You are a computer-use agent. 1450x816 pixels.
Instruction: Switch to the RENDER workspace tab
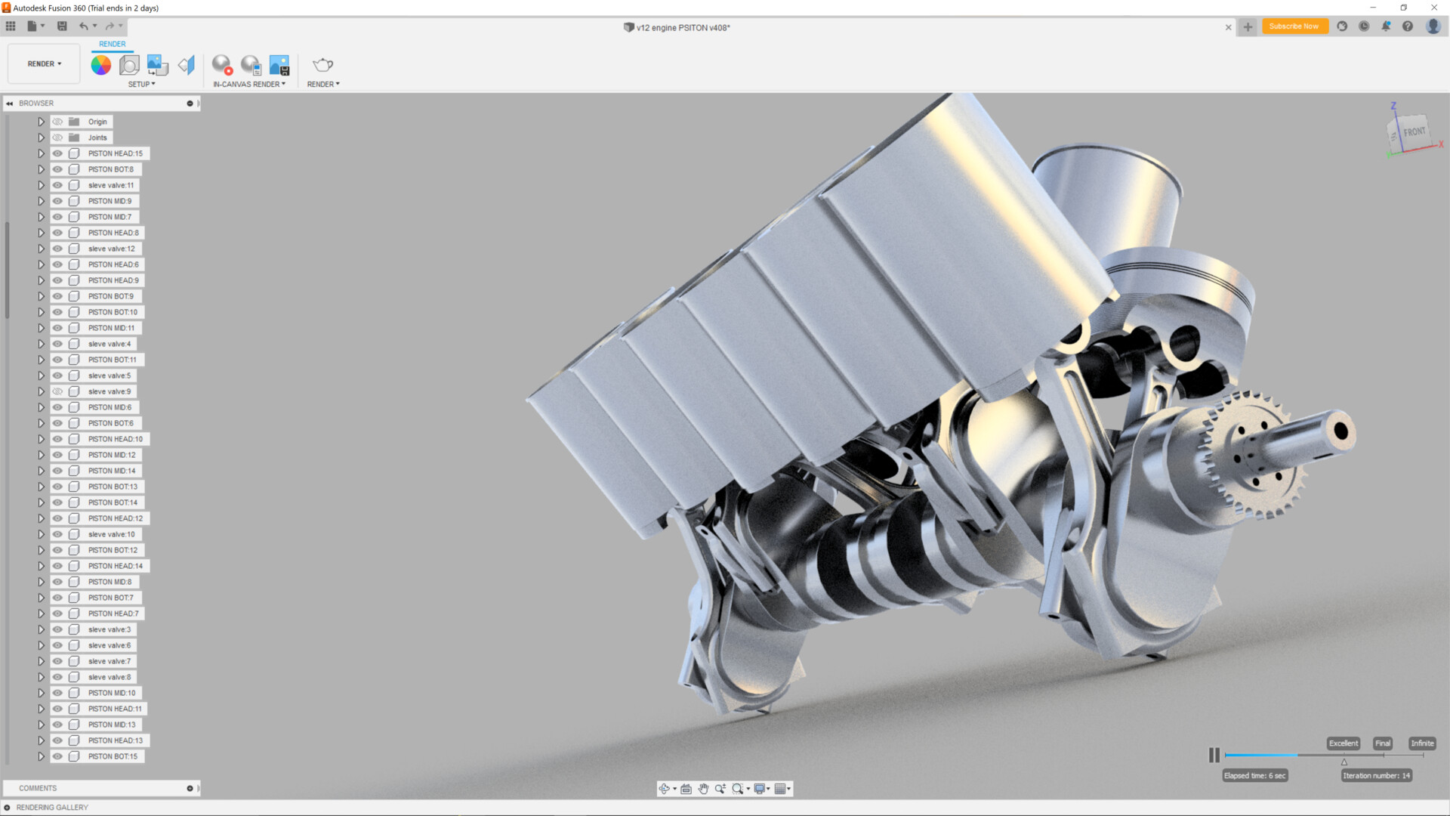pyautogui.click(x=112, y=44)
